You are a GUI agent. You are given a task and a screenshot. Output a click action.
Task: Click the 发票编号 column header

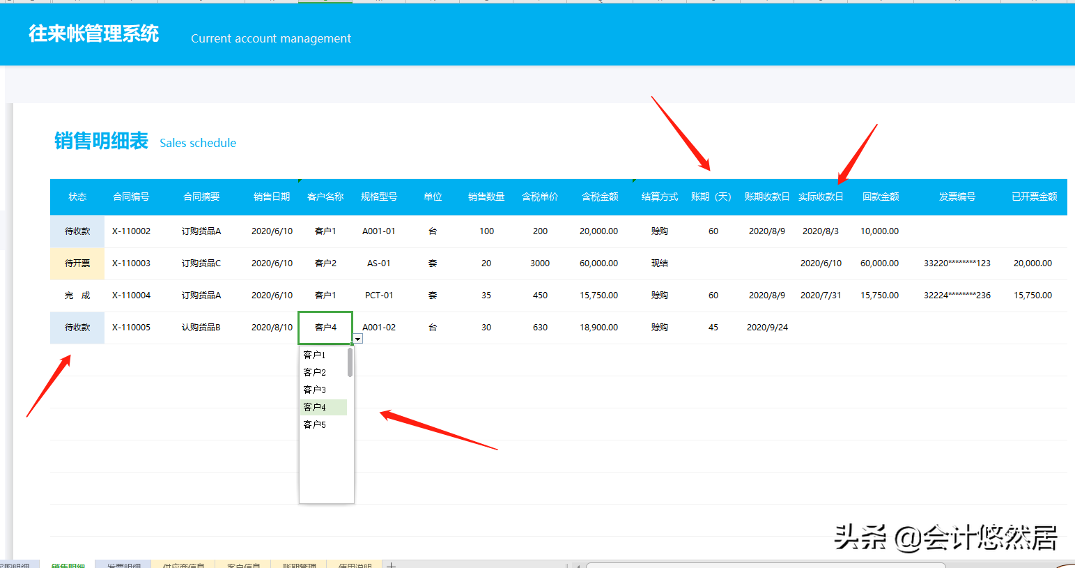point(957,197)
